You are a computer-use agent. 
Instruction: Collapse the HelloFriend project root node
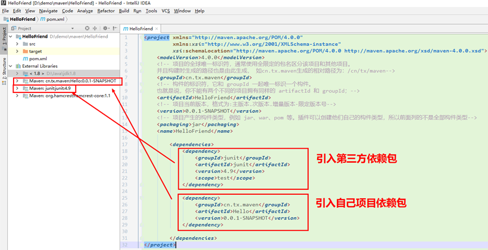11,37
